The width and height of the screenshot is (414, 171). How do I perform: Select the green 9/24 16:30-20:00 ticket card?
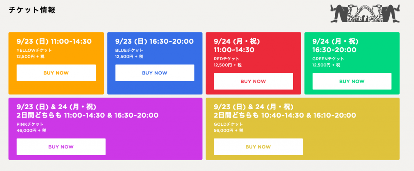(x=352, y=63)
